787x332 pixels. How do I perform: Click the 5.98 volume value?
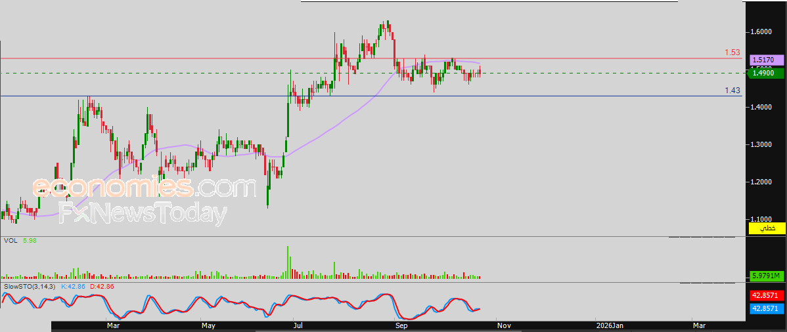(x=29, y=241)
